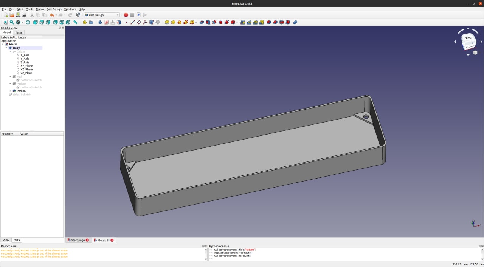Select the Fillet tool
The height and width of the screenshot is (267, 484).
click(x=269, y=22)
